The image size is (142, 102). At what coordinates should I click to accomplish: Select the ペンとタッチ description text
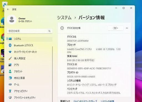[x=94, y=93]
